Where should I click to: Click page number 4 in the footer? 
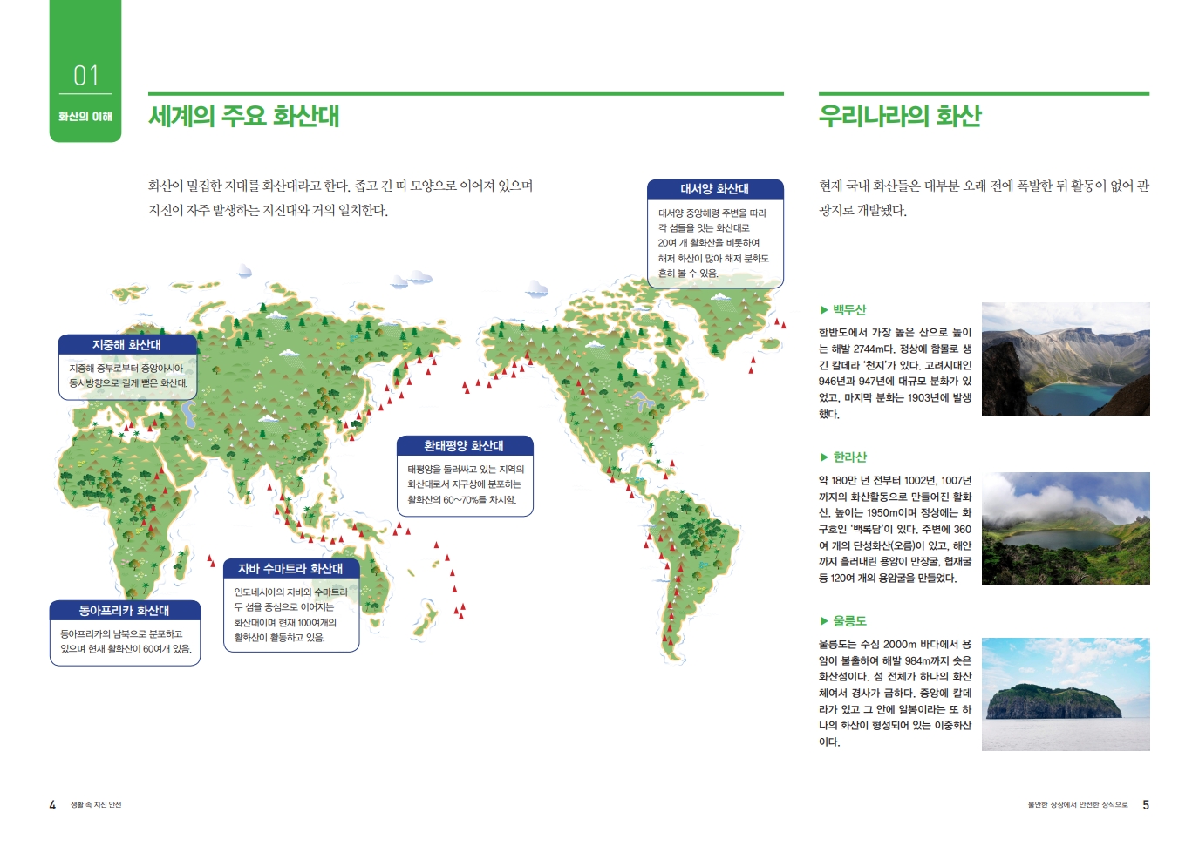click(x=52, y=805)
